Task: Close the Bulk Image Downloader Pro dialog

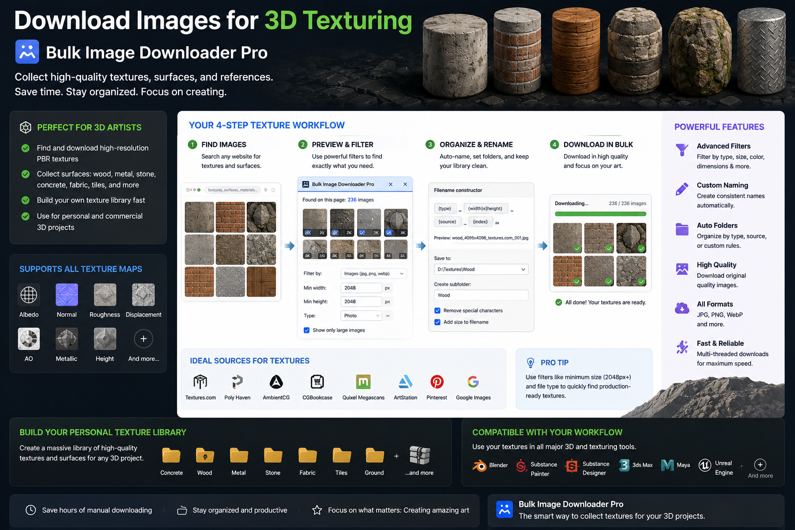Action: click(x=405, y=184)
